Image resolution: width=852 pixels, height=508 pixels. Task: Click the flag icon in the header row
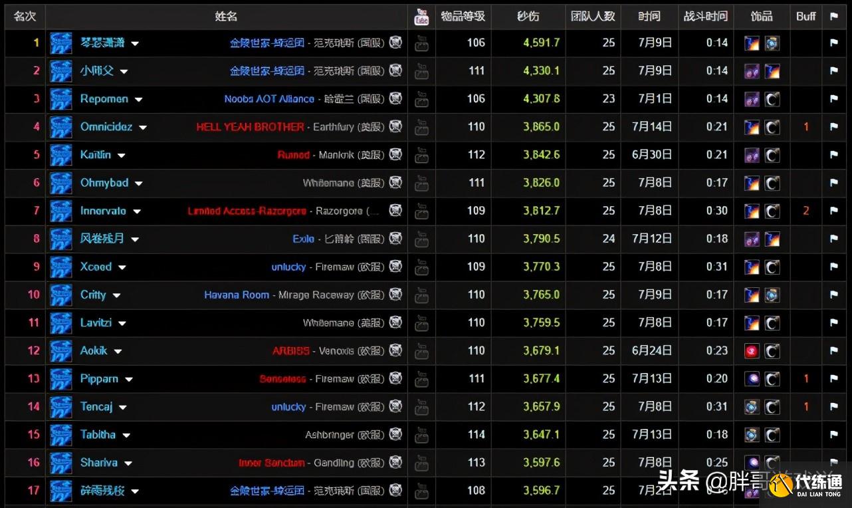point(834,16)
